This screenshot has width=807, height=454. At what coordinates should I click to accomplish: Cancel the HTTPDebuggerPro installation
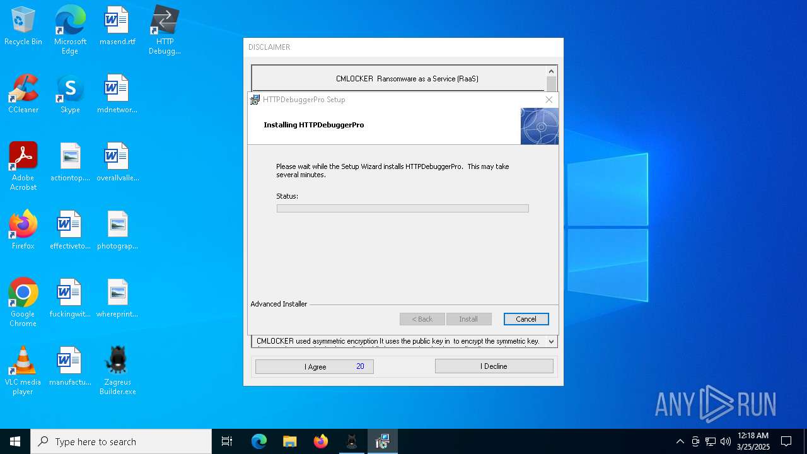(526, 319)
